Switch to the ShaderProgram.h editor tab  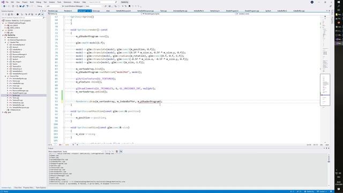point(232,11)
